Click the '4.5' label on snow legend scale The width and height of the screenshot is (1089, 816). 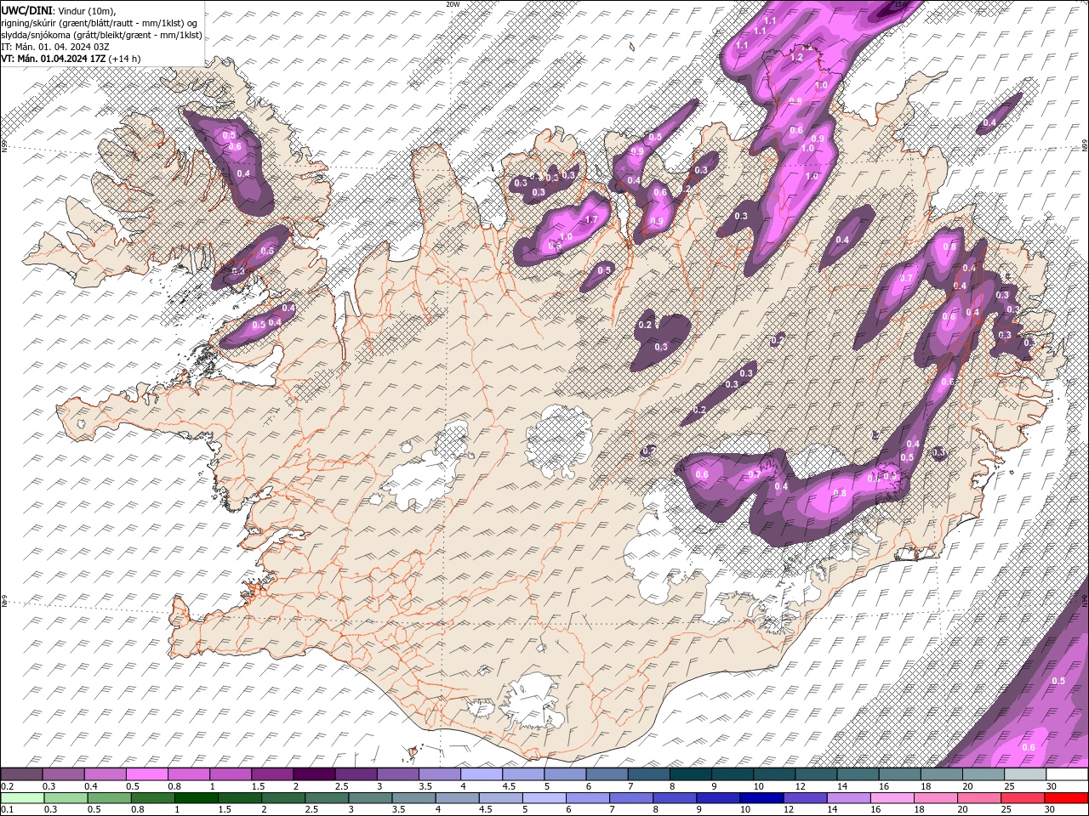(509, 786)
